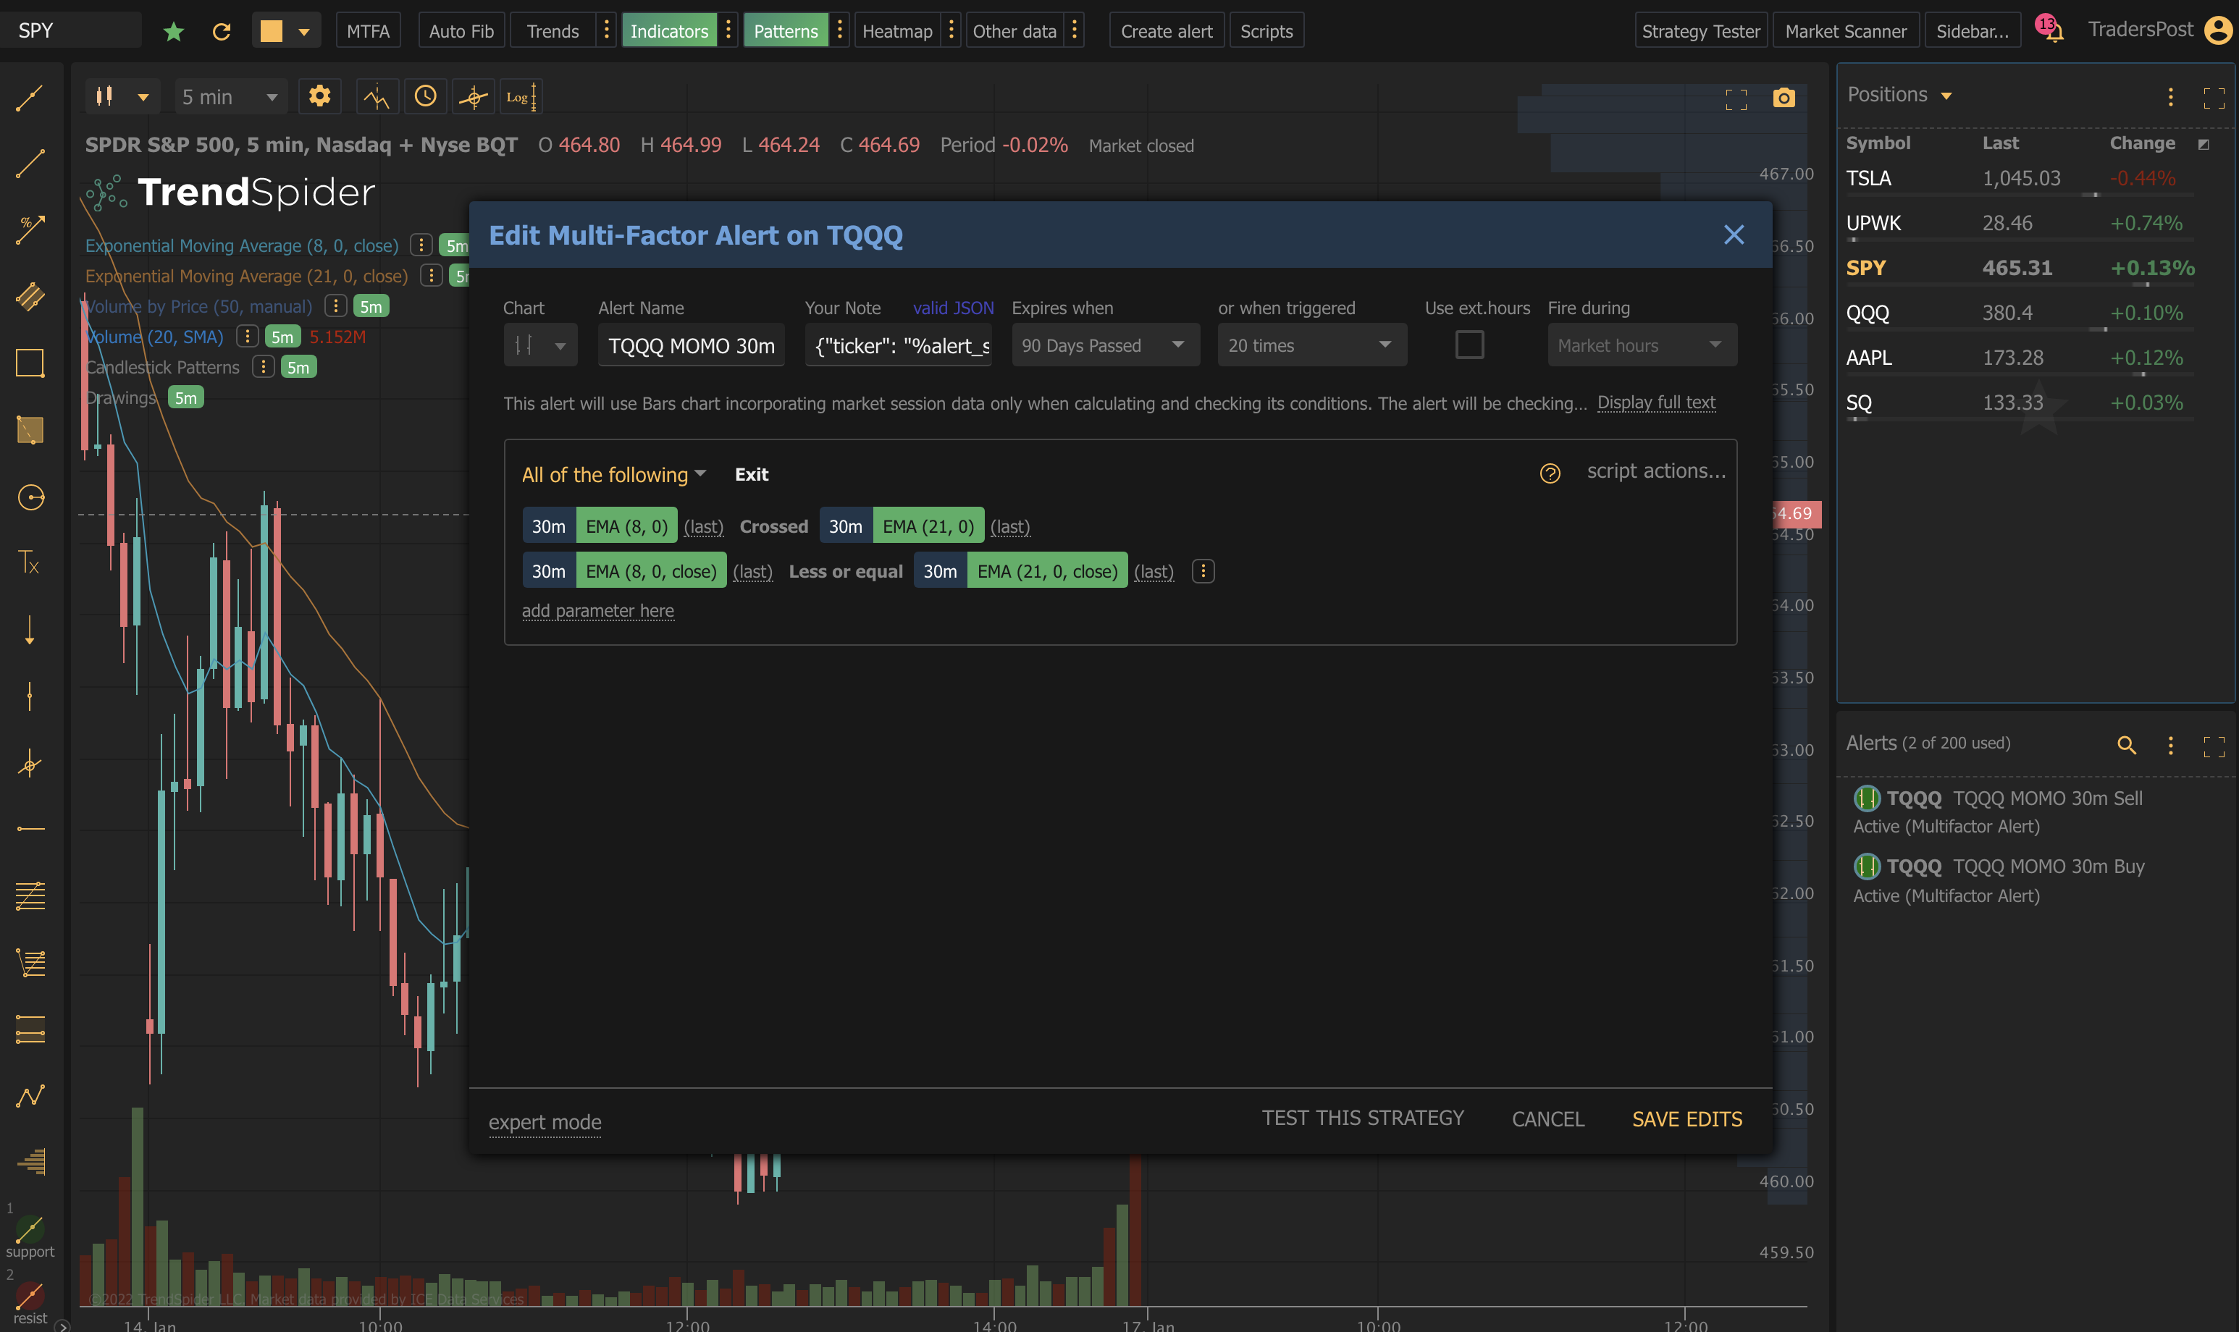
Task: Click the SPY symbol search field
Action: click(x=70, y=30)
